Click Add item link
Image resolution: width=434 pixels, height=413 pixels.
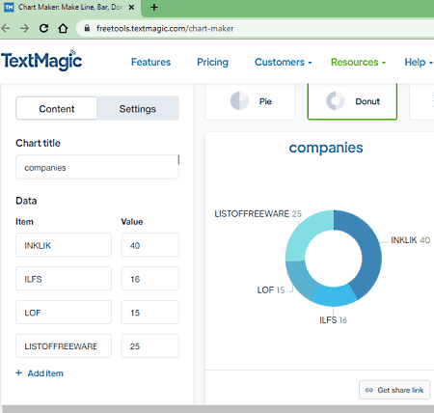40,373
